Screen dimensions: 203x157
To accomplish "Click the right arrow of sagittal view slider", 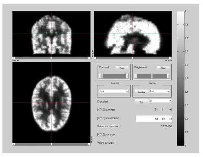I will [x=170, y=58].
